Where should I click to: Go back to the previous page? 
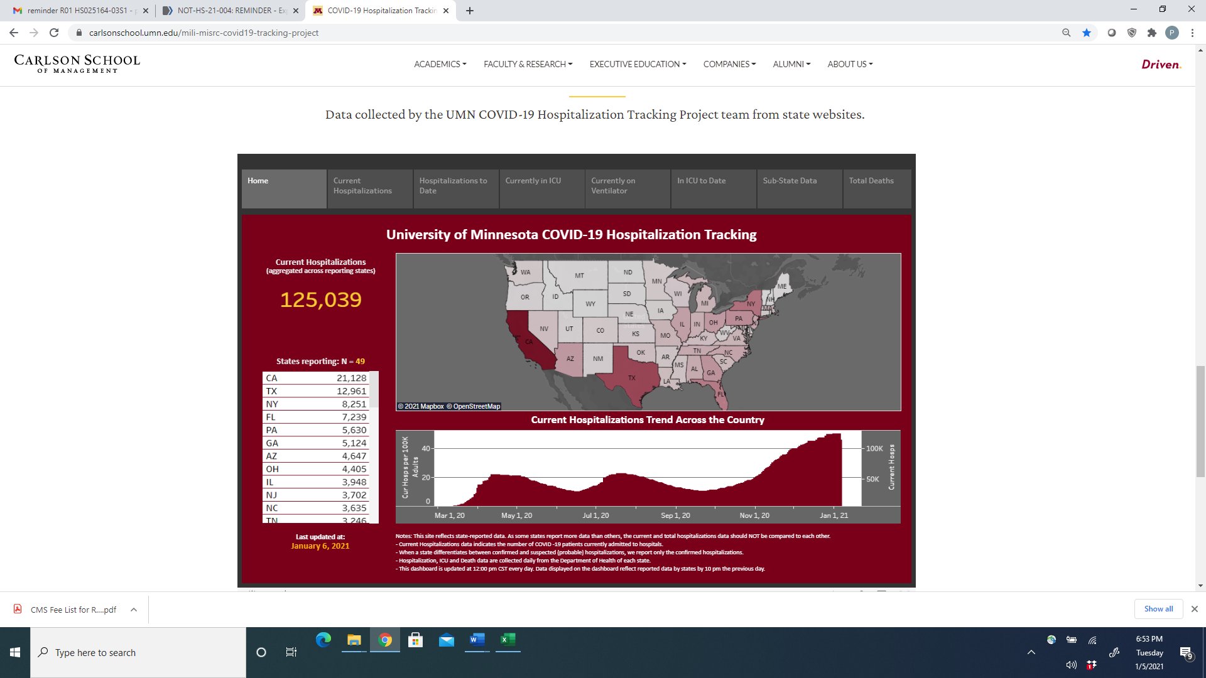[x=14, y=33]
